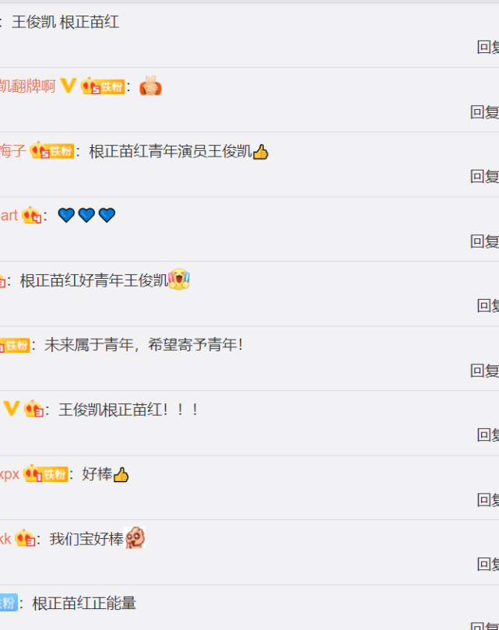Reply to the 未来属于青年 comment
Image resolution: width=499 pixels, height=630 pixels.
point(484,371)
